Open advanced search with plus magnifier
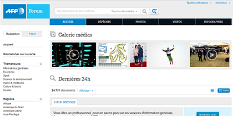This screenshot has width=233, height=116. tap(154, 11)
